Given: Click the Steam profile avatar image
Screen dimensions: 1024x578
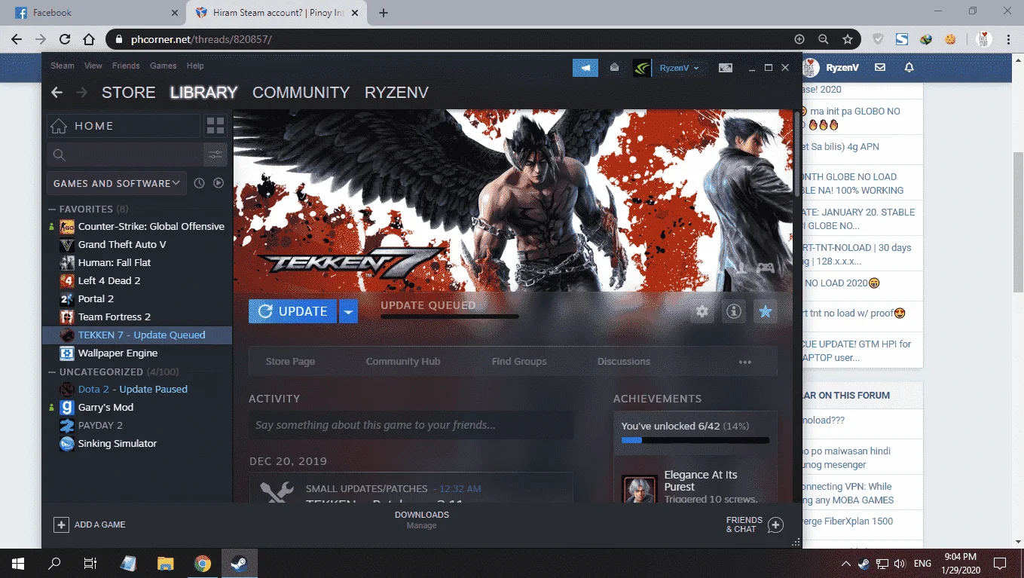Looking at the screenshot, I should pos(641,68).
